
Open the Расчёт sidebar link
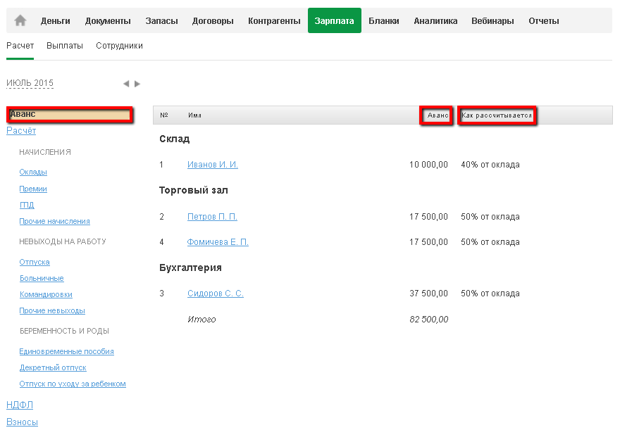tap(21, 131)
